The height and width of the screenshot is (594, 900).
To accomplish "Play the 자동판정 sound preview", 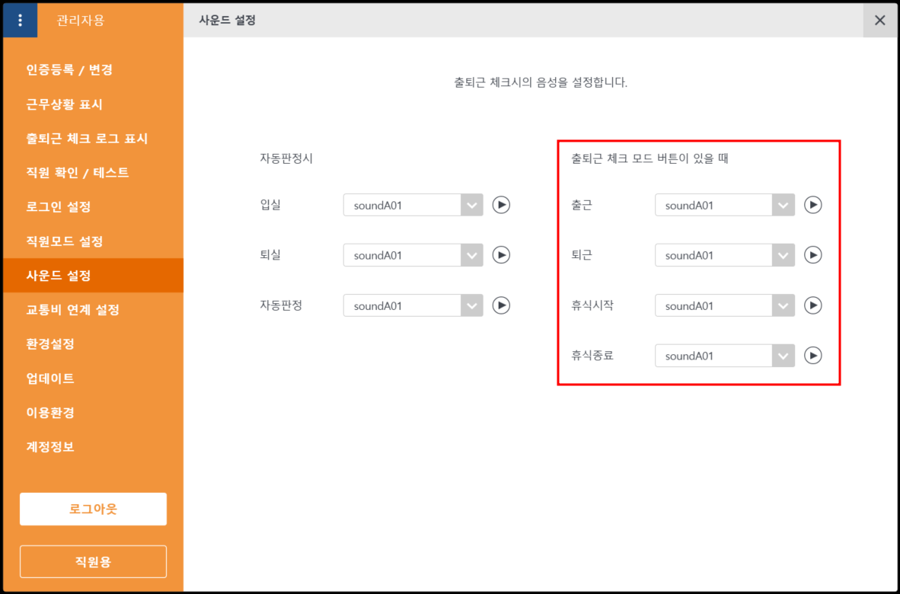I will tap(500, 305).
